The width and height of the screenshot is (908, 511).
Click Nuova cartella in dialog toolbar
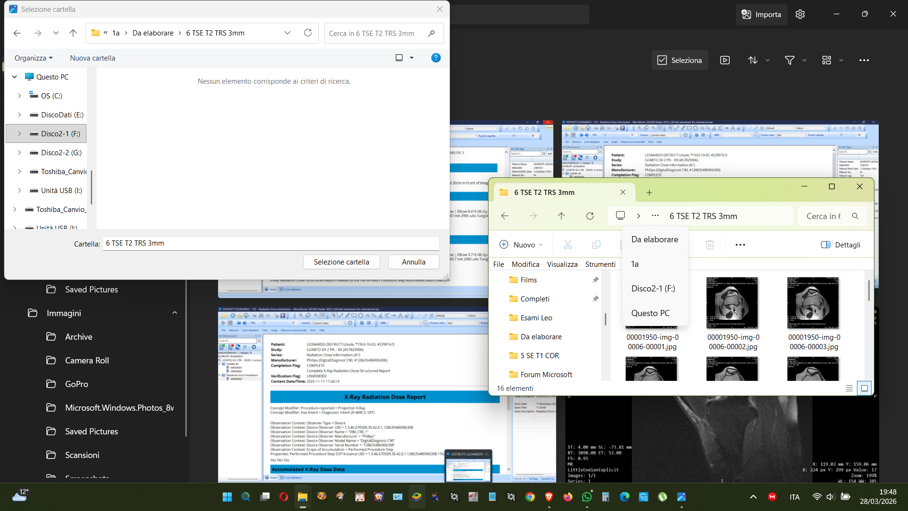tap(93, 58)
